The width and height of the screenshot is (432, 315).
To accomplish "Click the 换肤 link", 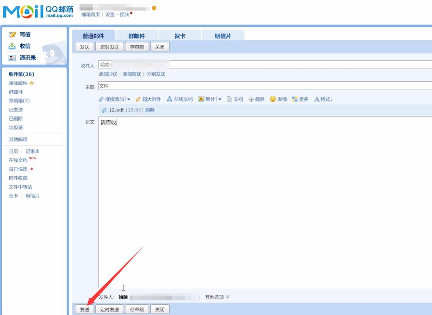I will (x=125, y=14).
